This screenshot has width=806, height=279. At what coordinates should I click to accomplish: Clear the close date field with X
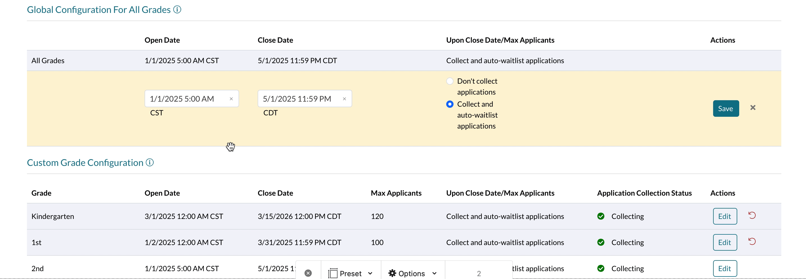344,99
